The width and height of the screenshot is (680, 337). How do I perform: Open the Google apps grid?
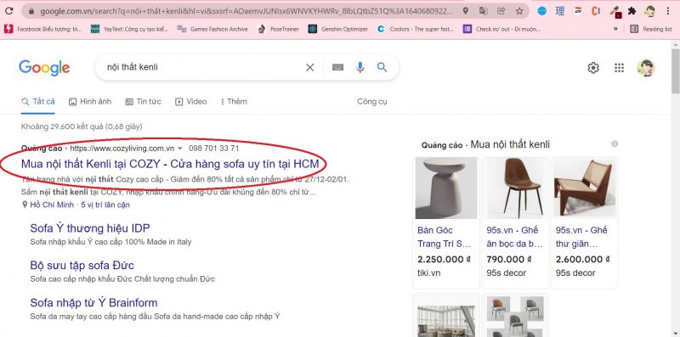click(x=620, y=68)
